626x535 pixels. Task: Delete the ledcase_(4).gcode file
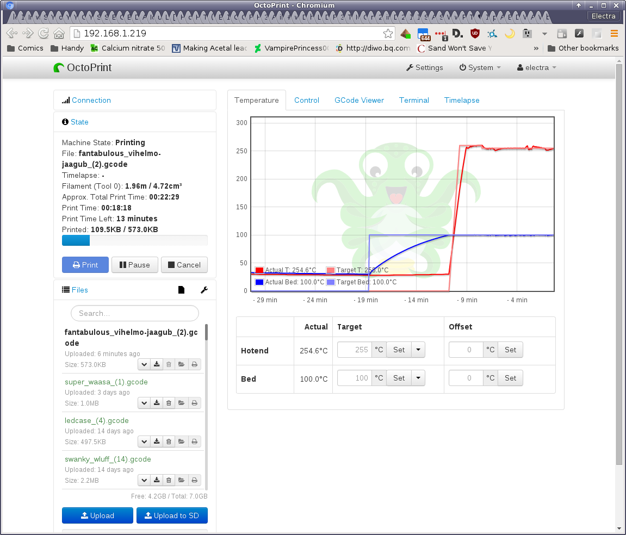pos(169,441)
